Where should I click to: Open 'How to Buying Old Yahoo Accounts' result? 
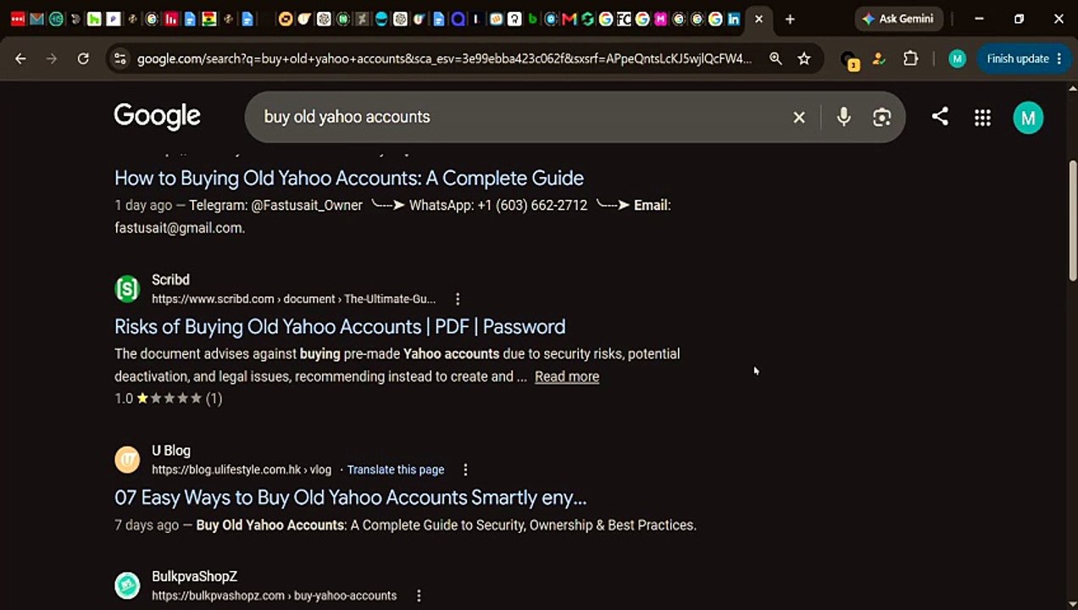click(x=349, y=178)
